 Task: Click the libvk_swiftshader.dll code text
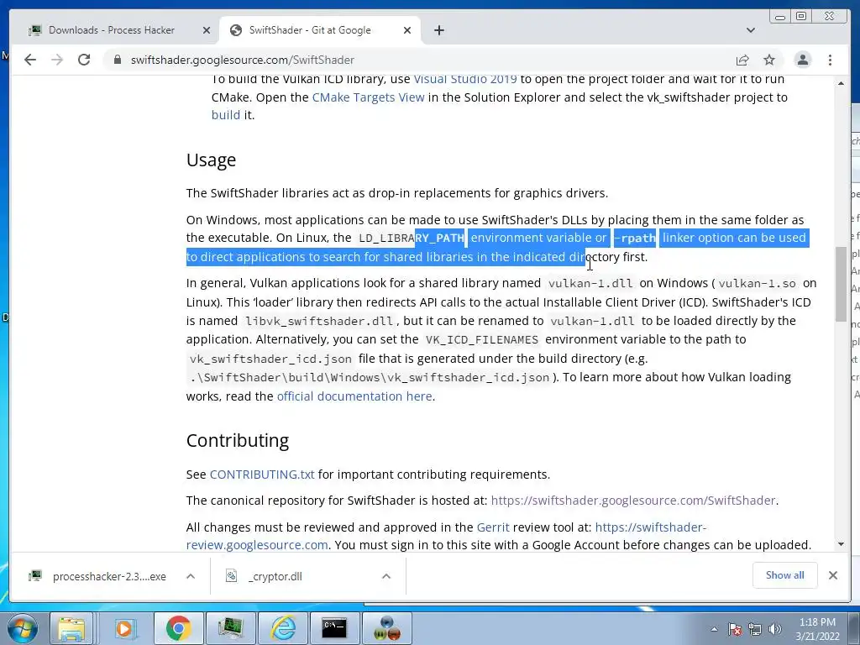(x=318, y=321)
